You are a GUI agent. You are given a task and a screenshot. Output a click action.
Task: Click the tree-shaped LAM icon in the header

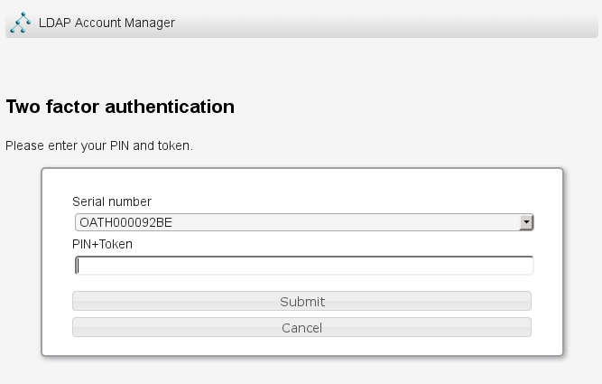pyautogui.click(x=20, y=23)
